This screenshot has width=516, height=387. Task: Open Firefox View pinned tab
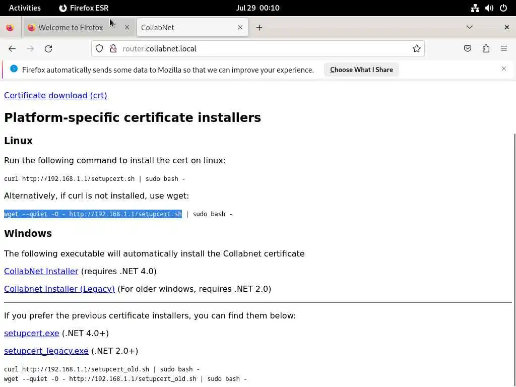[10, 28]
